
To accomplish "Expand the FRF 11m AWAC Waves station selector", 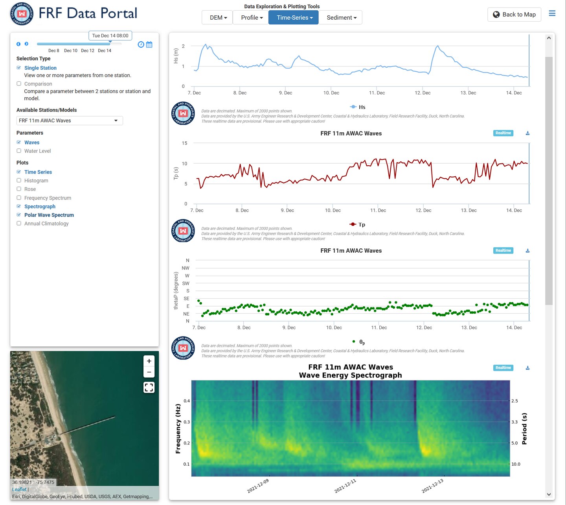I will pyautogui.click(x=70, y=120).
